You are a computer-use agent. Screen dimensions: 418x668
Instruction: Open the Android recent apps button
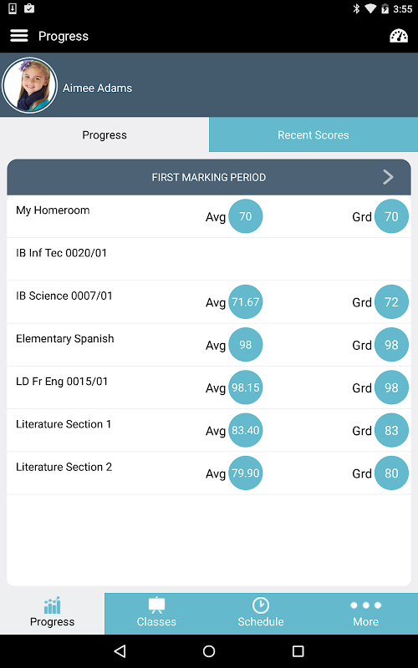click(298, 651)
